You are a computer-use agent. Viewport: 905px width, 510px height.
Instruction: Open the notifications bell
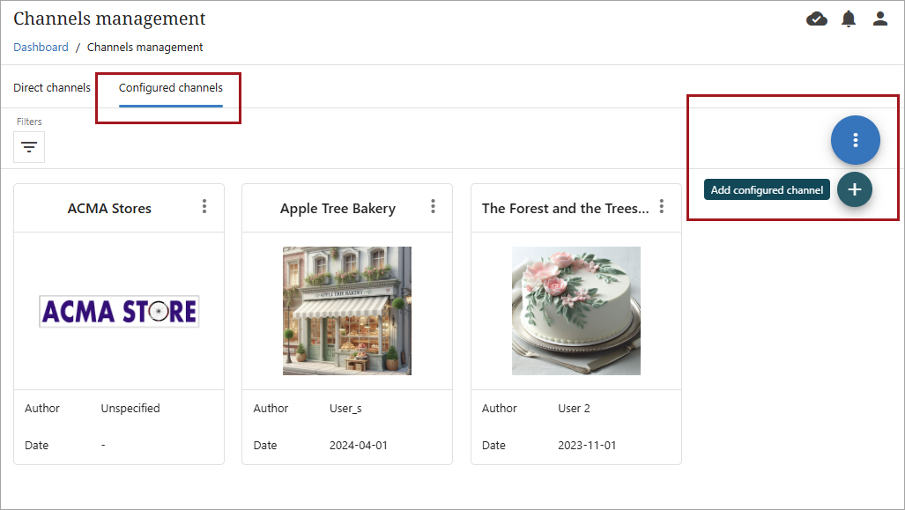pyautogui.click(x=849, y=18)
